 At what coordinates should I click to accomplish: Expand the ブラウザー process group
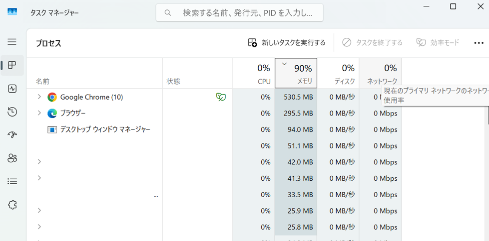click(x=39, y=113)
